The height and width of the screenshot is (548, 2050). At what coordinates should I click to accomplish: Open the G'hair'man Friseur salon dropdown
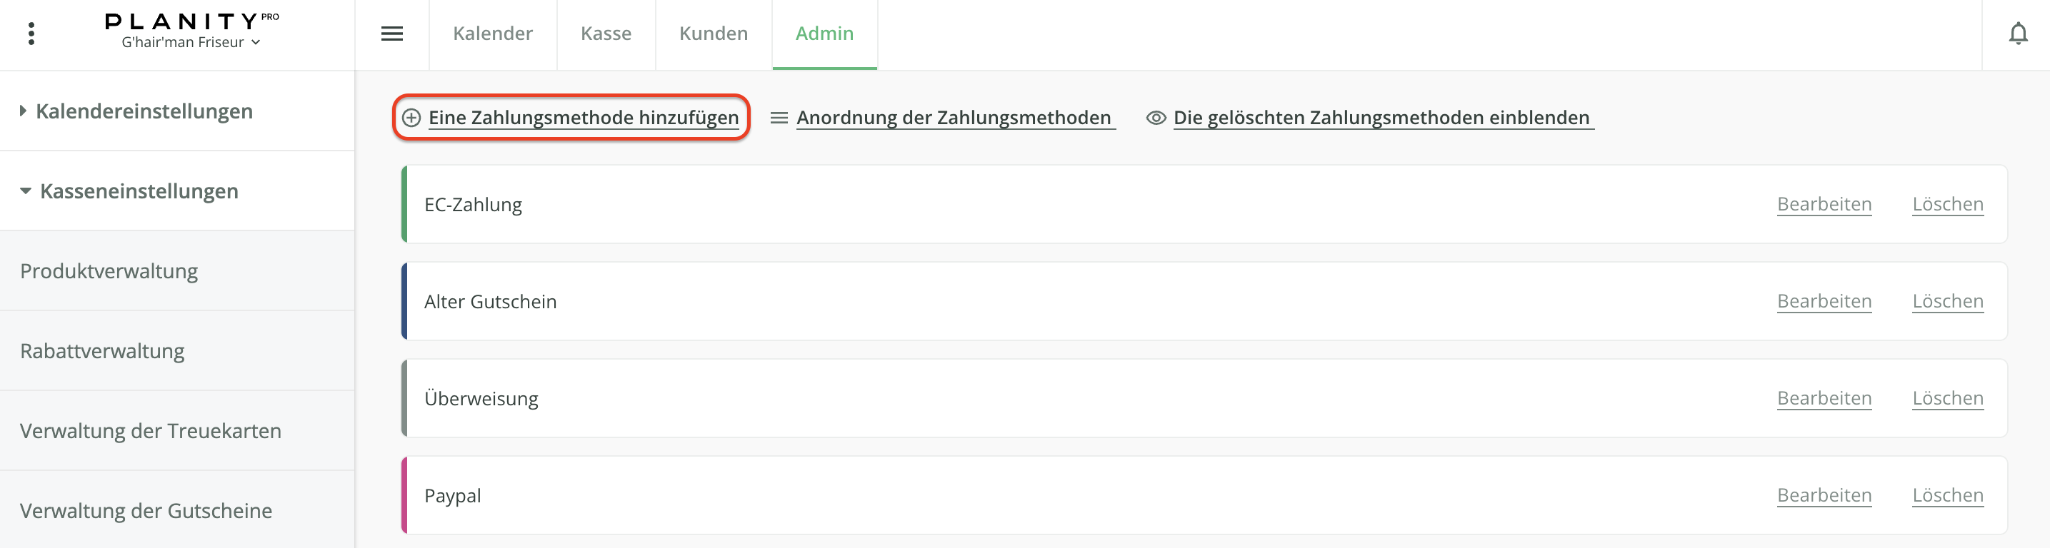coord(190,42)
